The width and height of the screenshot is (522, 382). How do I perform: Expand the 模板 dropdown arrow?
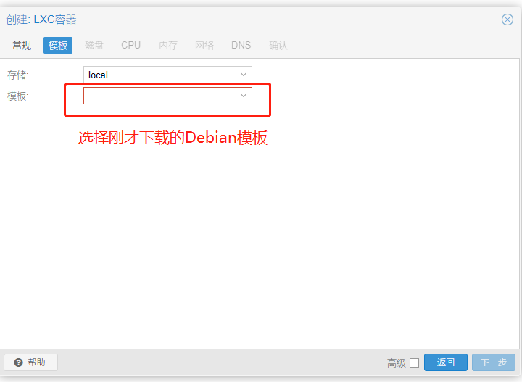pos(244,96)
